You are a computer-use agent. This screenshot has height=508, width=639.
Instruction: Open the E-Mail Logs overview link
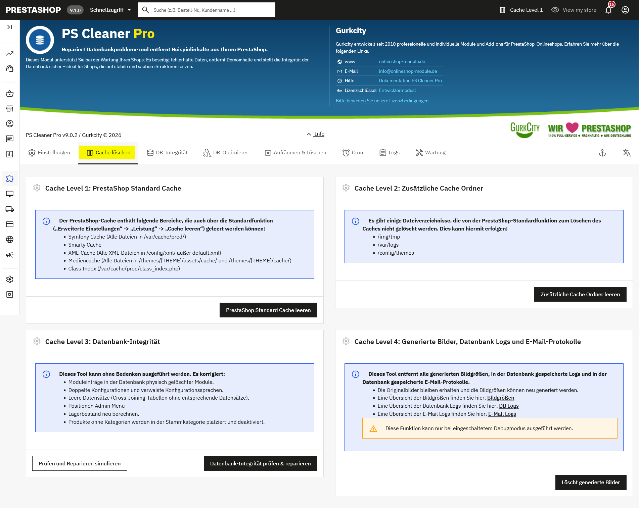pos(502,414)
